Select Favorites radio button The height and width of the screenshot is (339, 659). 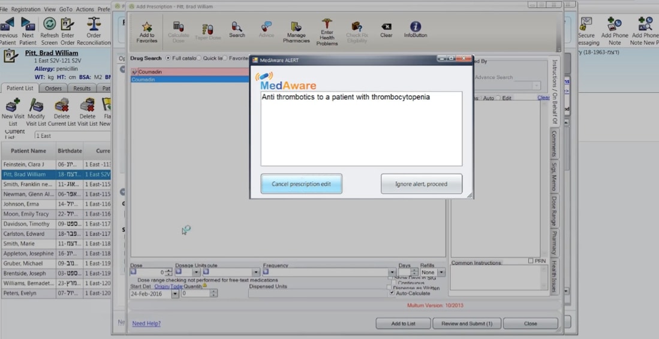(x=225, y=58)
